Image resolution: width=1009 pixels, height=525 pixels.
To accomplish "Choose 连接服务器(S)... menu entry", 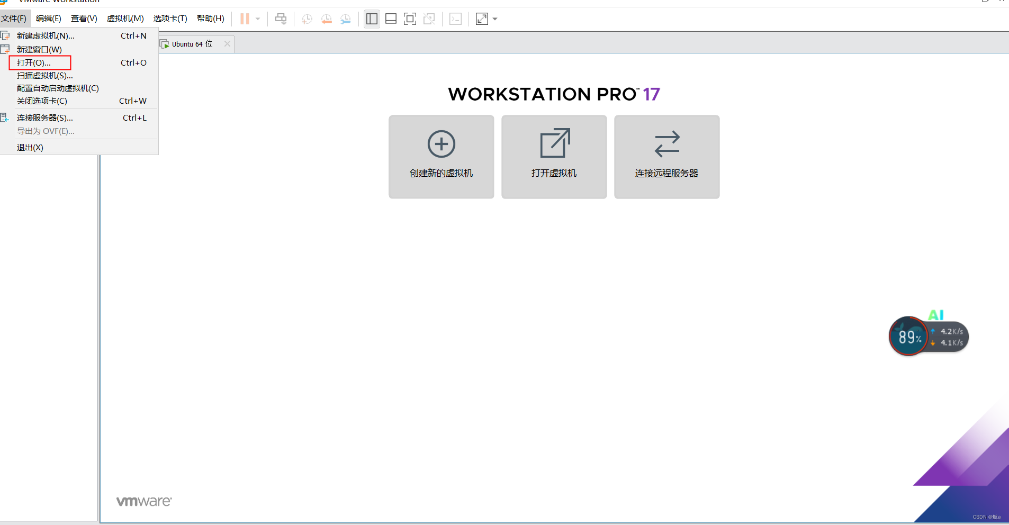I will [x=79, y=118].
